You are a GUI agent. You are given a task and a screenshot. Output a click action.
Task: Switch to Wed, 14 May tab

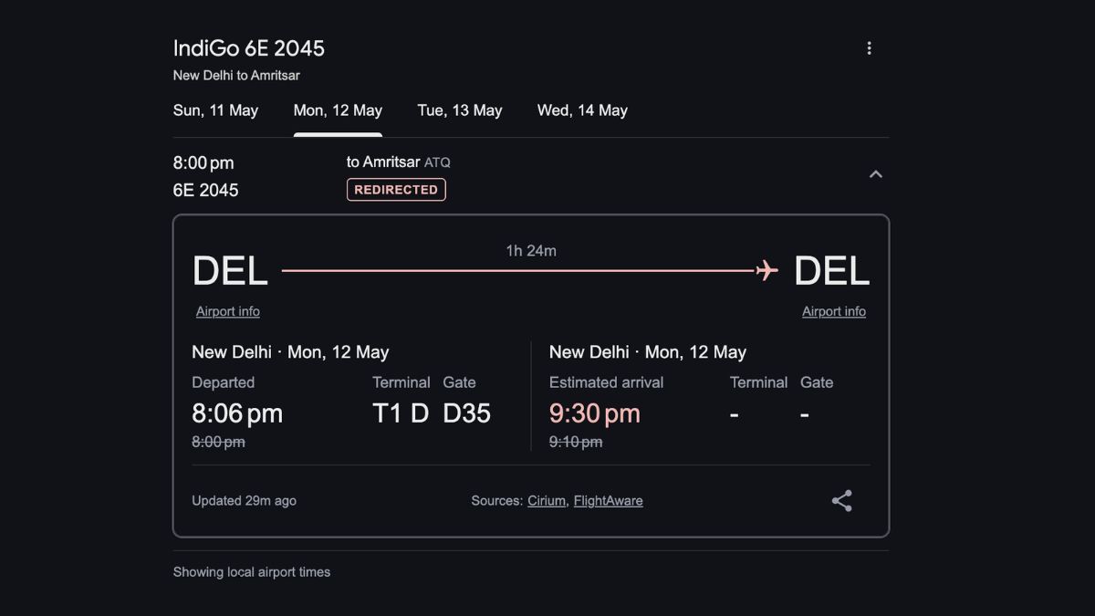coord(582,110)
